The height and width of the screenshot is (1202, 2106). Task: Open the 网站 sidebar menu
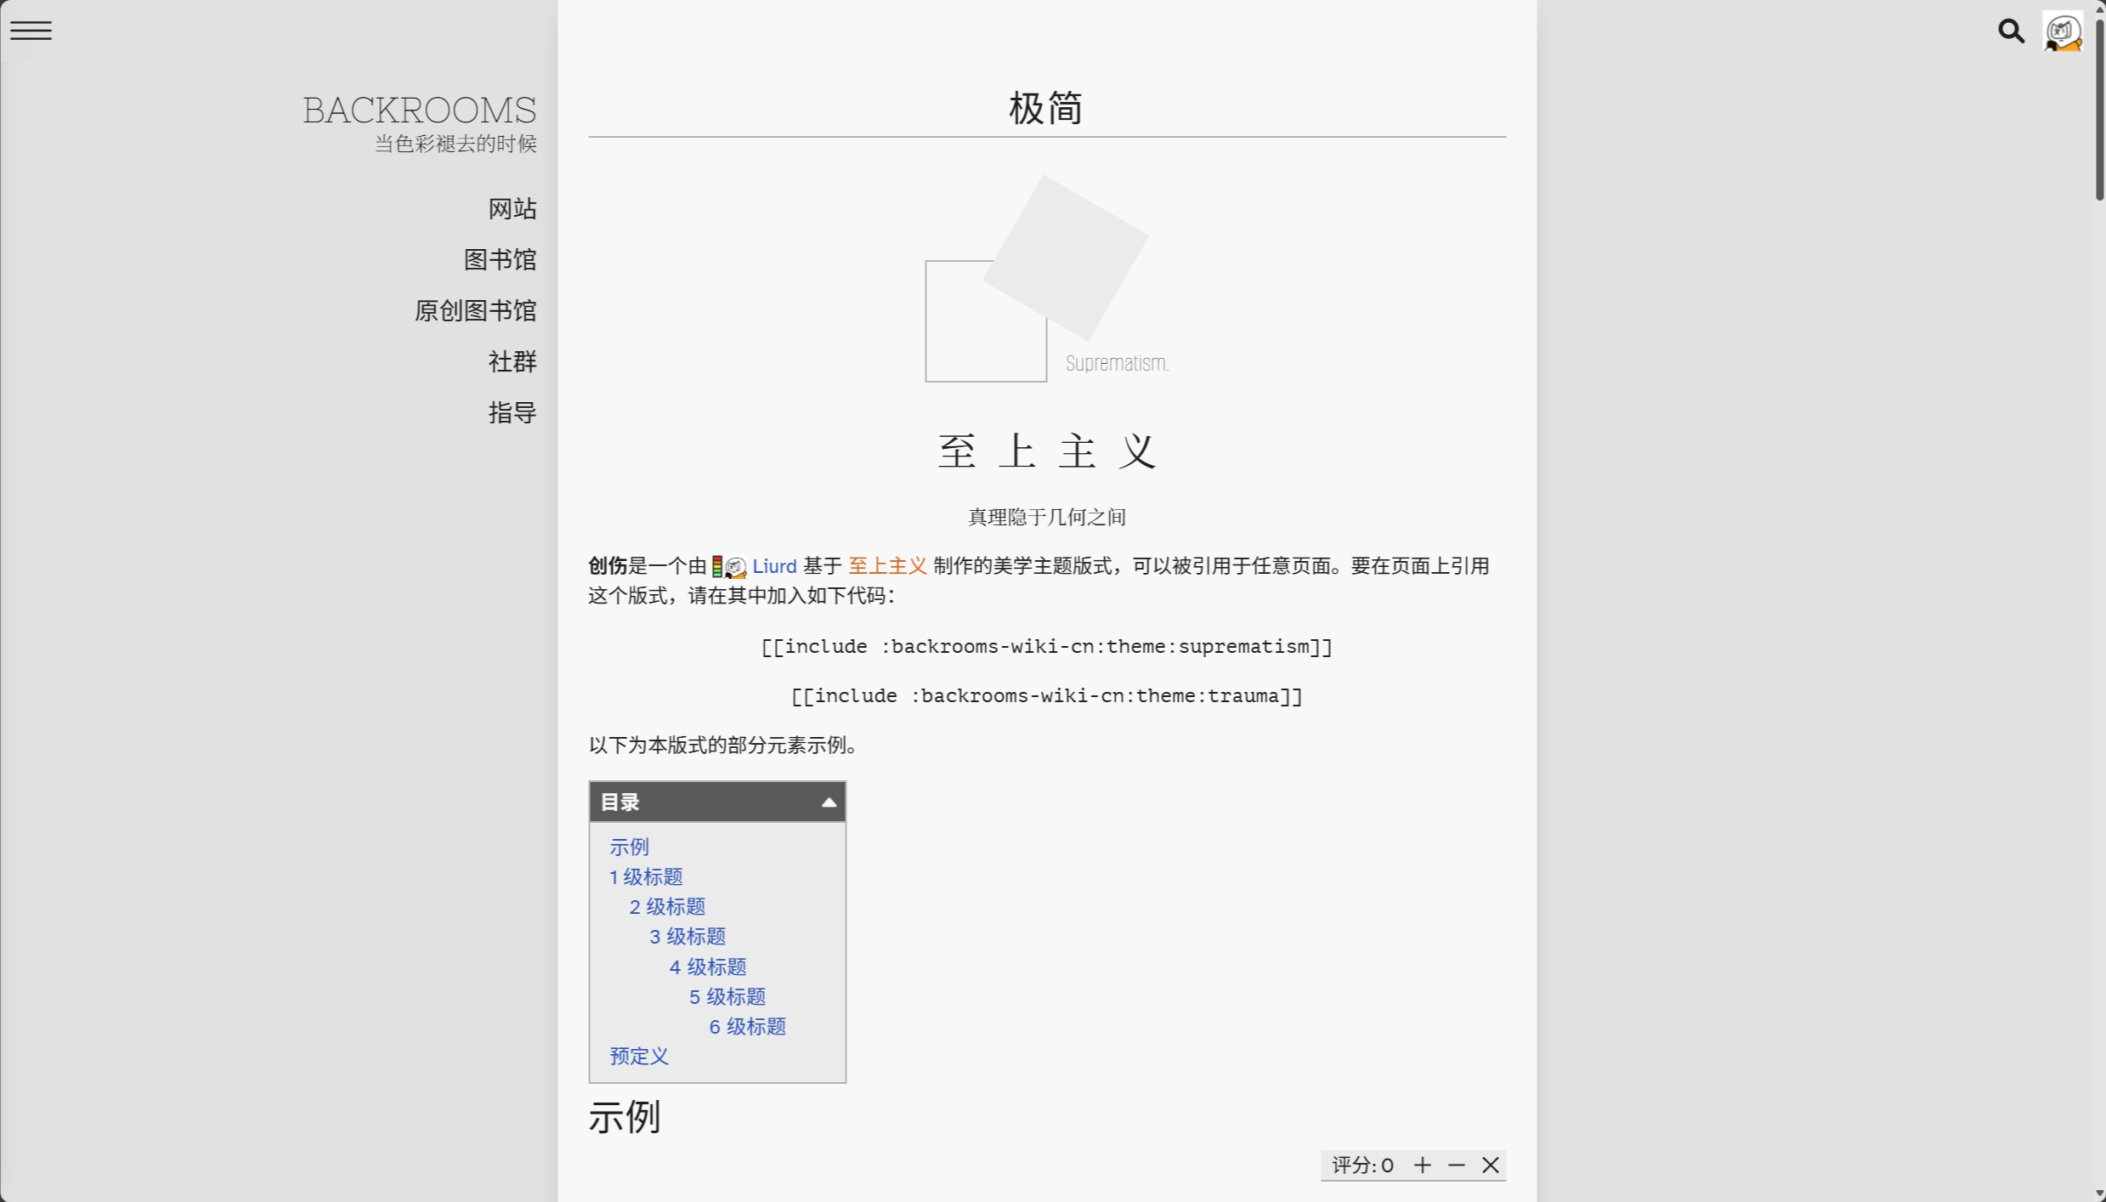[x=512, y=209]
